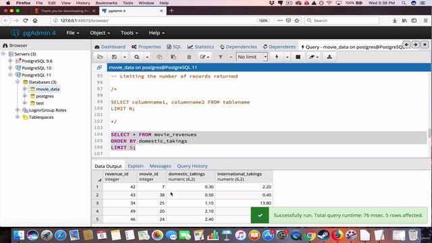
Task: Switch to the SQL tab
Action: click(x=174, y=47)
